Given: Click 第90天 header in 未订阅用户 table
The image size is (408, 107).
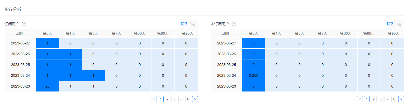Looking at the screenshot, I should coord(392,33).
